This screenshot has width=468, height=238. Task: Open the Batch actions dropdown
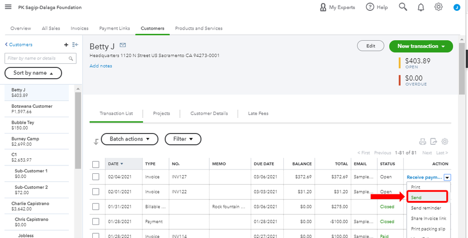129,139
